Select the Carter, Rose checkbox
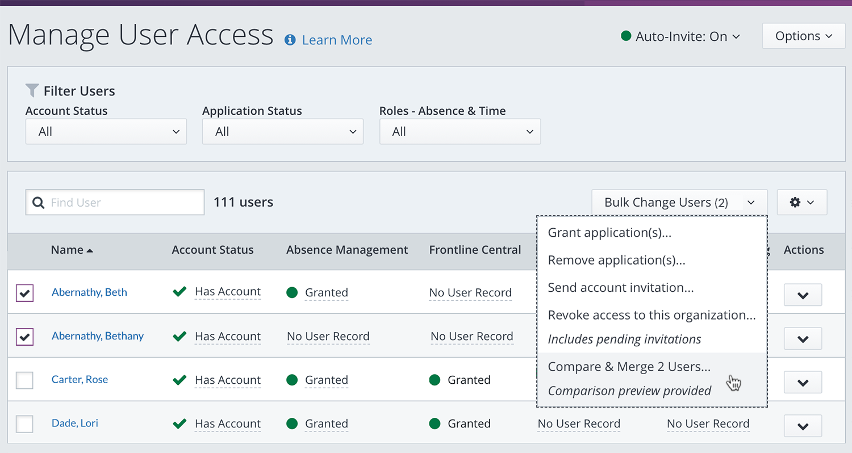The width and height of the screenshot is (852, 453). [24, 380]
